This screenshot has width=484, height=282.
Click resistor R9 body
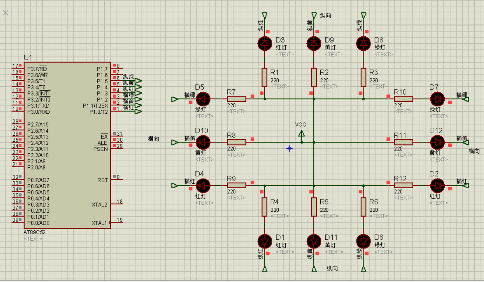click(x=237, y=185)
